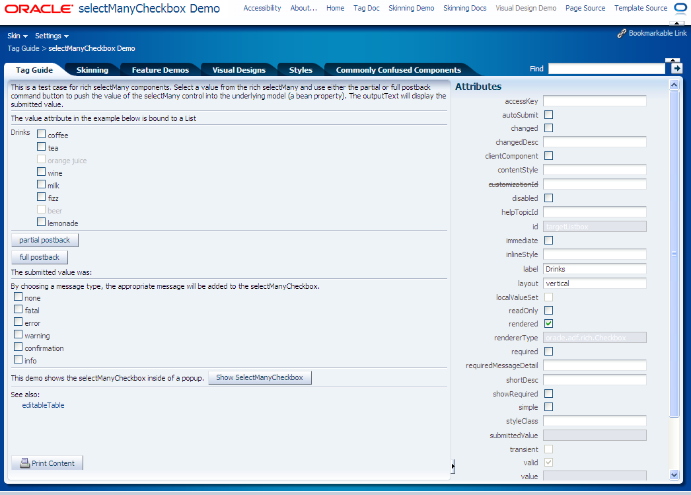Check the tea checkbox

click(42, 146)
